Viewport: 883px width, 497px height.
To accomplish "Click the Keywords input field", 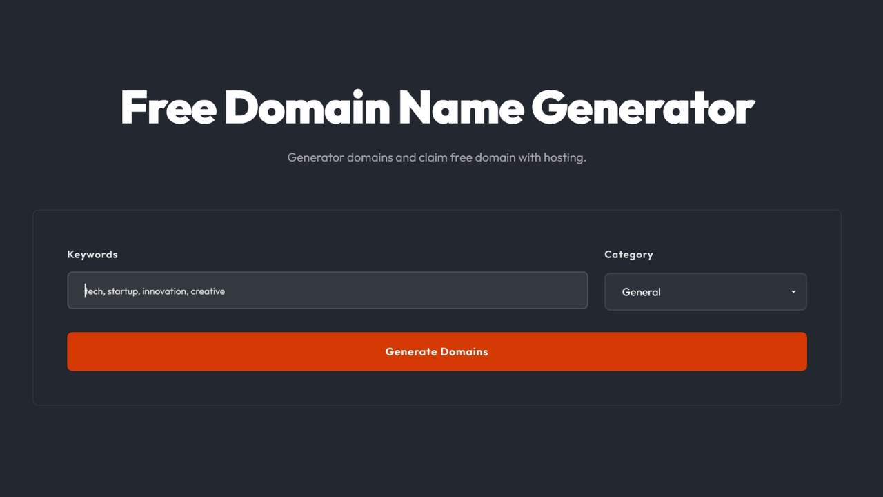I will point(327,291).
